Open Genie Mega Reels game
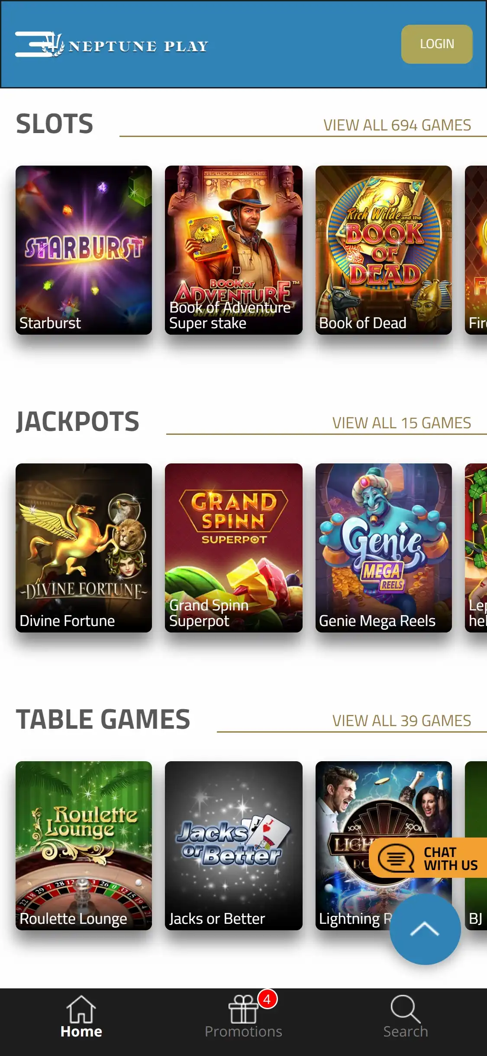This screenshot has height=1056, width=487. coord(384,548)
